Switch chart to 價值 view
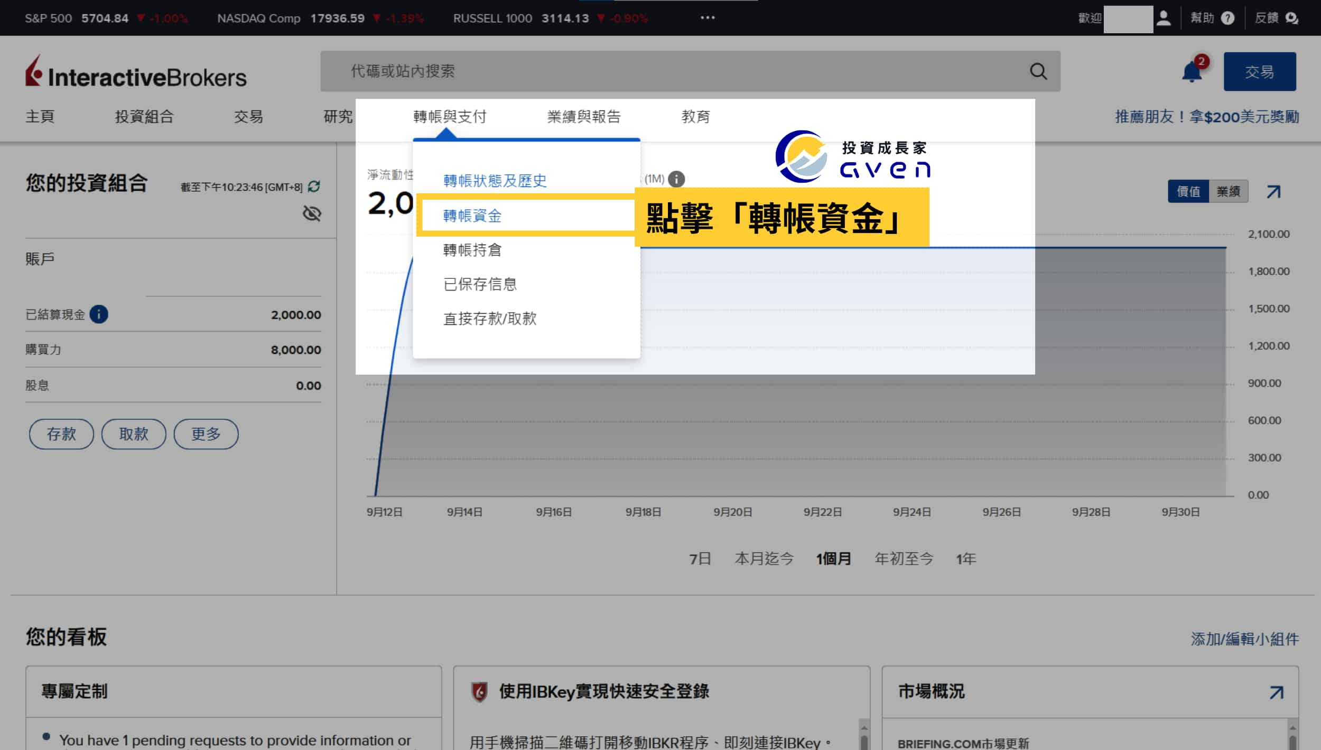 pos(1188,191)
